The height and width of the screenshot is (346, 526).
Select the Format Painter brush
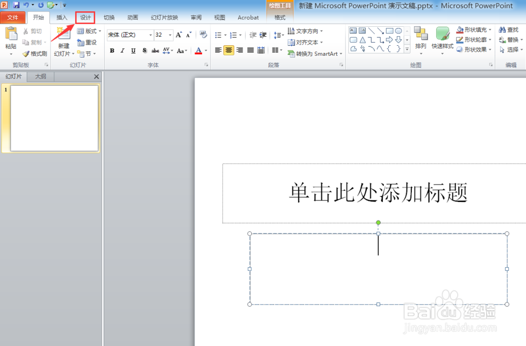pos(35,54)
